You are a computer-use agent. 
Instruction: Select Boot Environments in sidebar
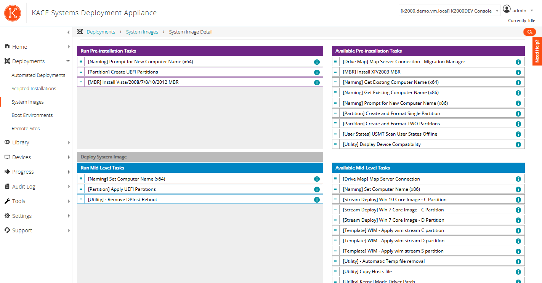click(x=32, y=115)
